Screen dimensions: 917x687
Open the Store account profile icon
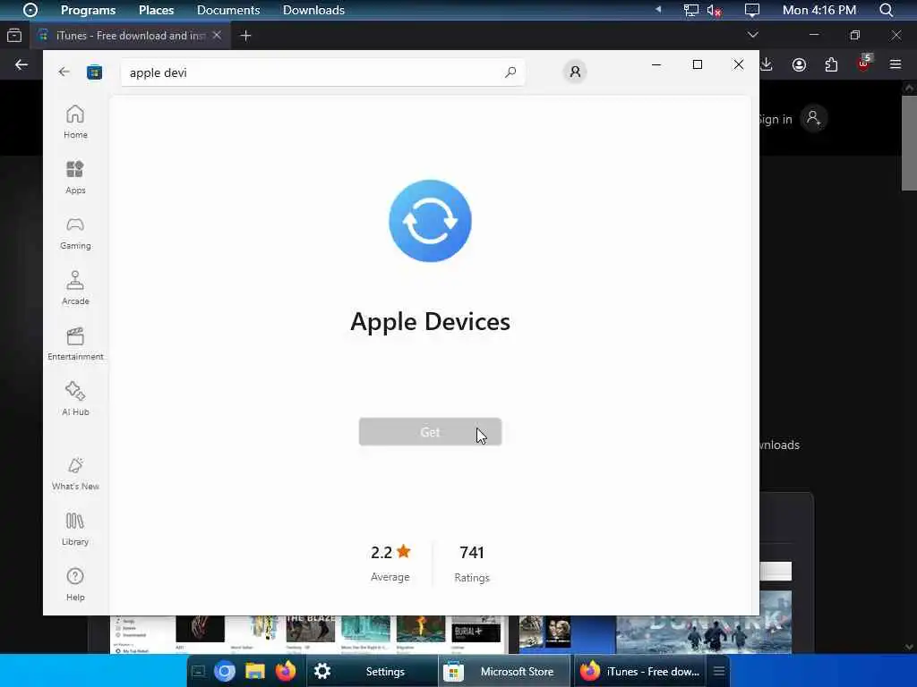[x=575, y=72]
